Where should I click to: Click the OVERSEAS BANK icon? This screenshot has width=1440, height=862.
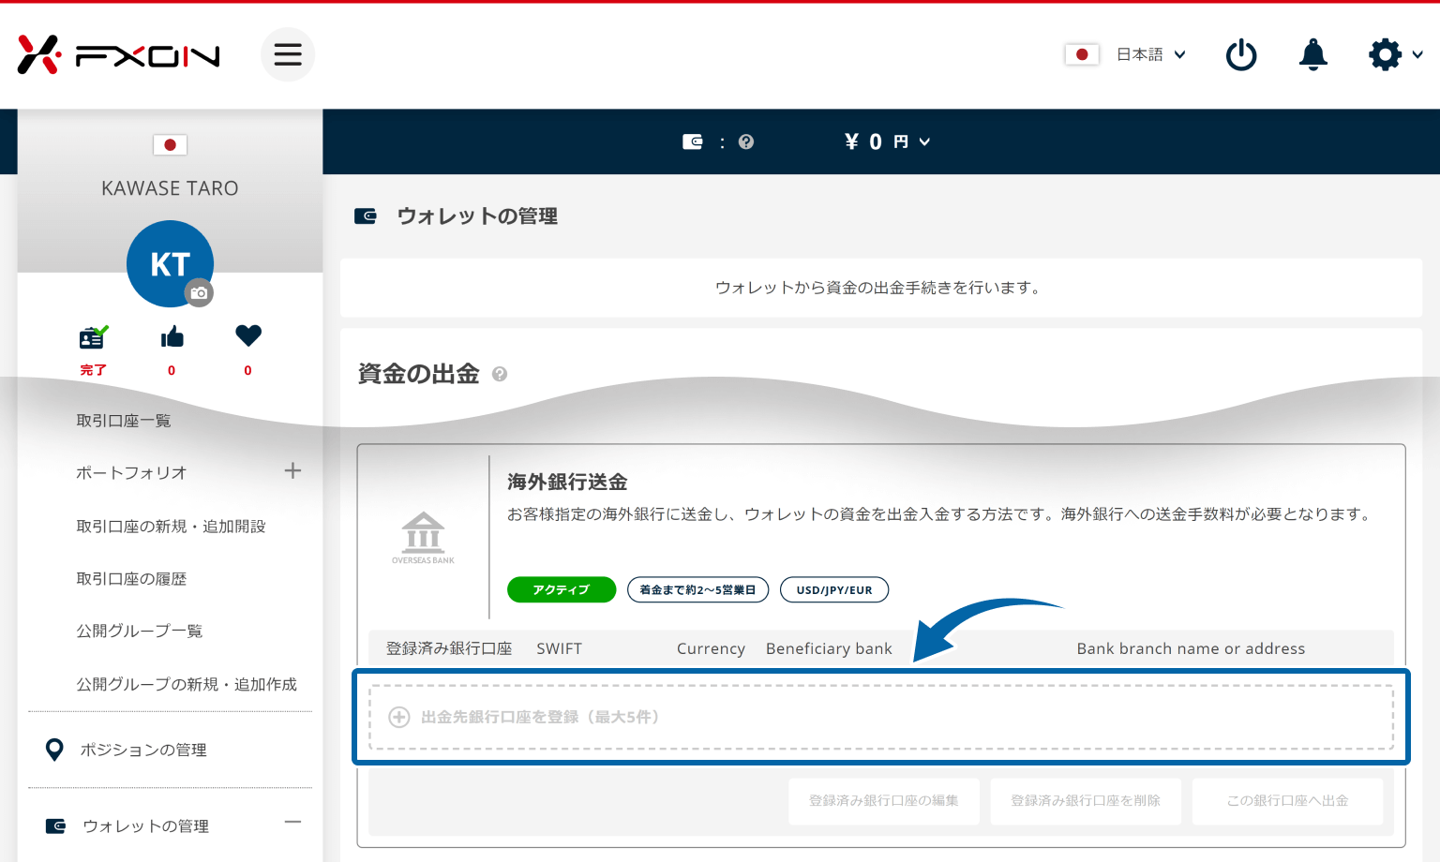pos(423,538)
